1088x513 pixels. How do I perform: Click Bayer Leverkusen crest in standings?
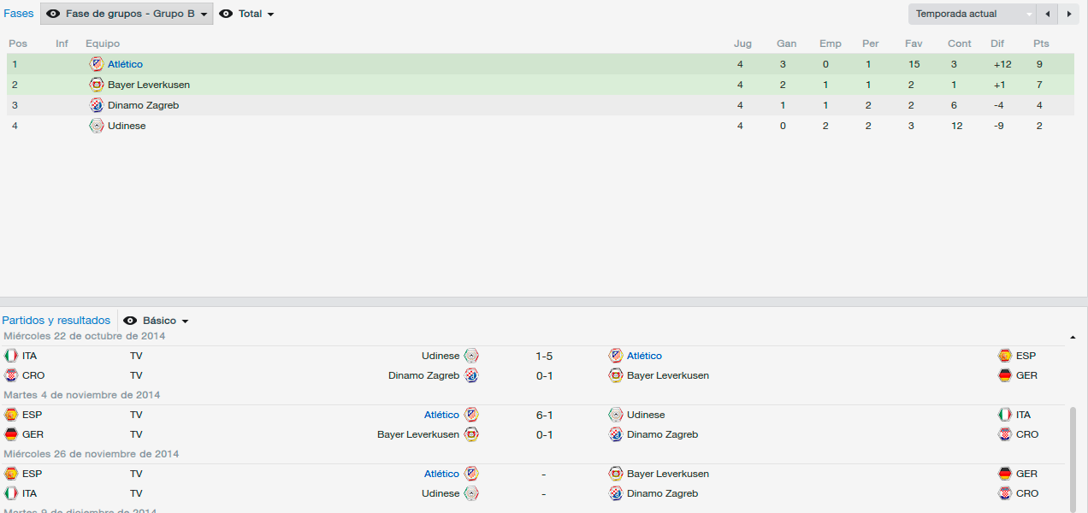click(97, 85)
